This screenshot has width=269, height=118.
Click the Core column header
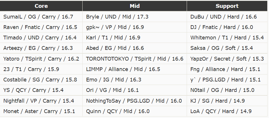tap(41, 6)
